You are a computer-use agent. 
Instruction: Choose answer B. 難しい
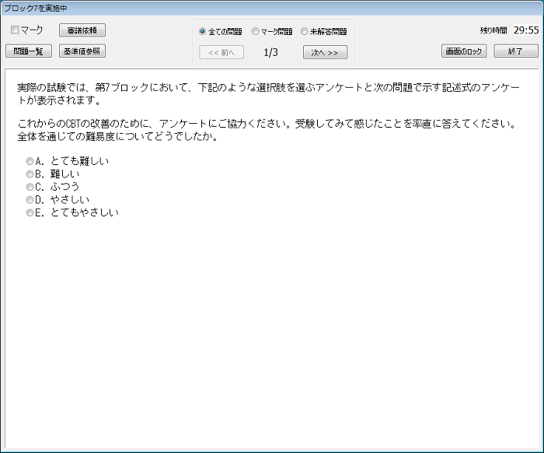[30, 174]
